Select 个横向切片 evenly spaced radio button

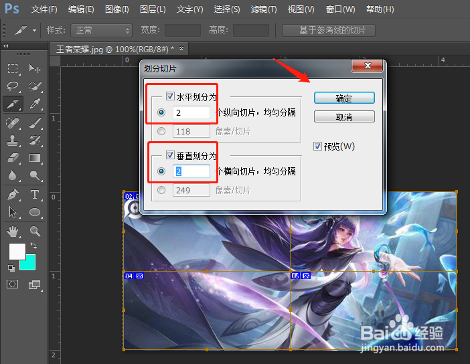(161, 171)
